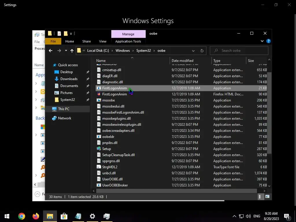Select unbcl.dll file
Viewport: 296px width, 222px height.
(109, 173)
